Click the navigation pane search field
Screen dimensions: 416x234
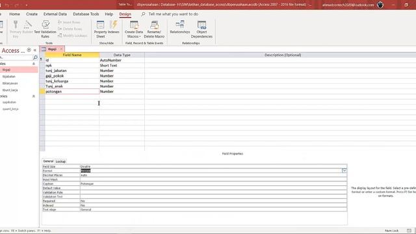(x=16, y=57)
